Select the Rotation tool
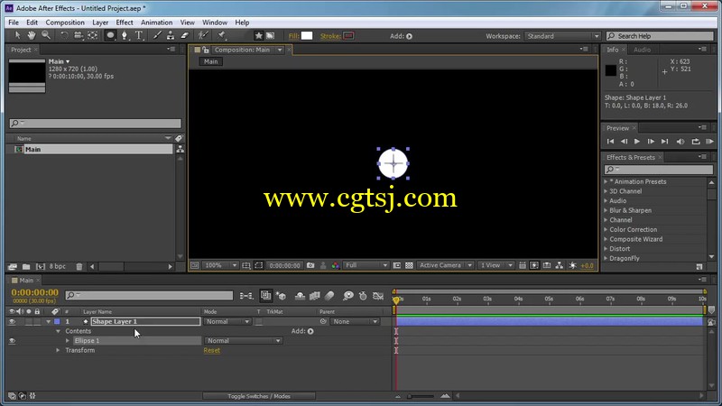The width and height of the screenshot is (722, 406). [64, 35]
